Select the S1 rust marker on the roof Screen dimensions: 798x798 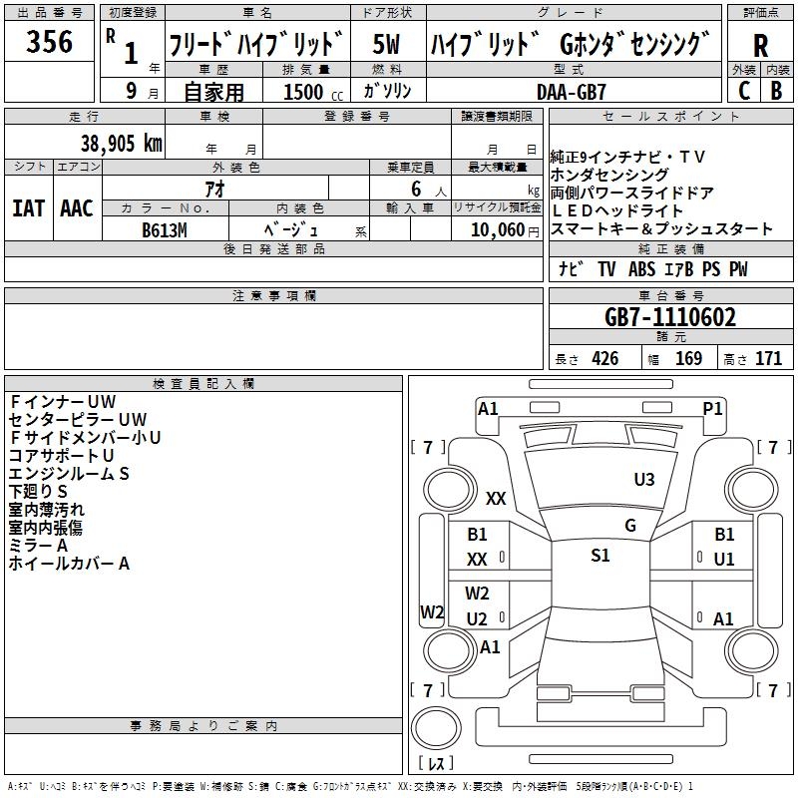599,556
